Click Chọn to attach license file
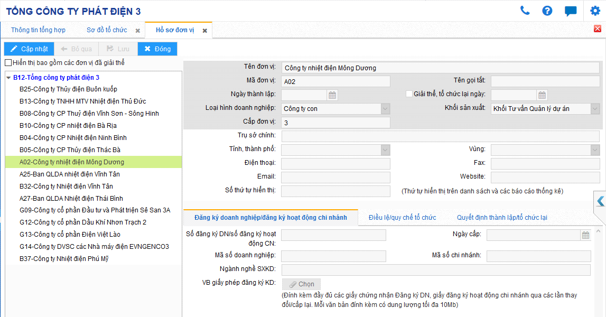The height and width of the screenshot is (317, 606). coord(301,285)
